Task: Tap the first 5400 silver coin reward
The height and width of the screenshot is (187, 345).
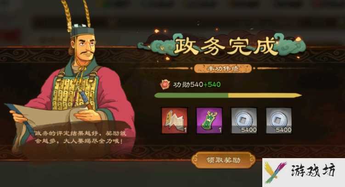Action: click(x=244, y=121)
